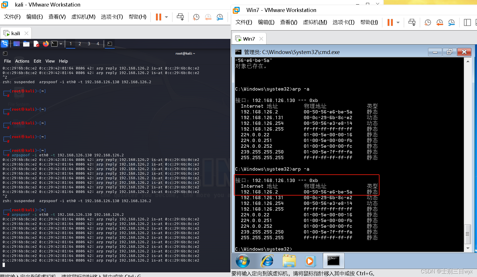Toggle sidebar view icon in Win7 VMware toolbar
The width and height of the screenshot is (477, 277).
[x=467, y=23]
